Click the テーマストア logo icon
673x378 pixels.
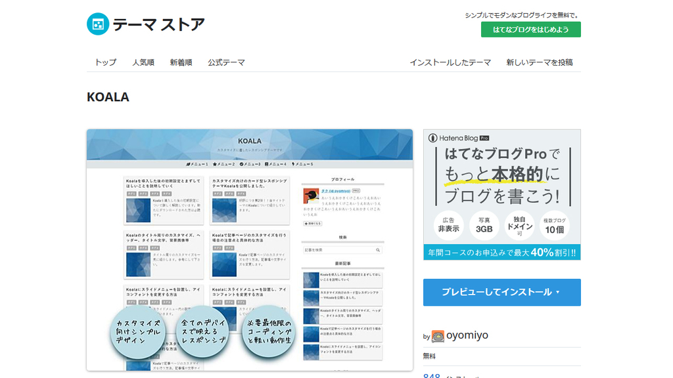(x=98, y=24)
